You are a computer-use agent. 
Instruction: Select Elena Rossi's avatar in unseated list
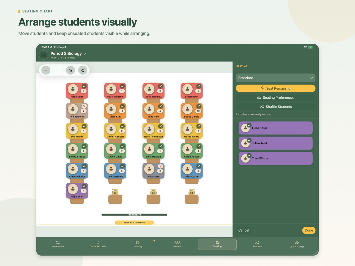pyautogui.click(x=245, y=128)
